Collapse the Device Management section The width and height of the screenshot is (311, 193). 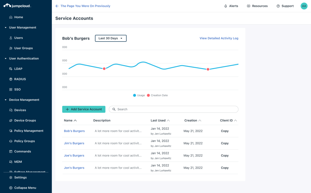tap(5, 100)
